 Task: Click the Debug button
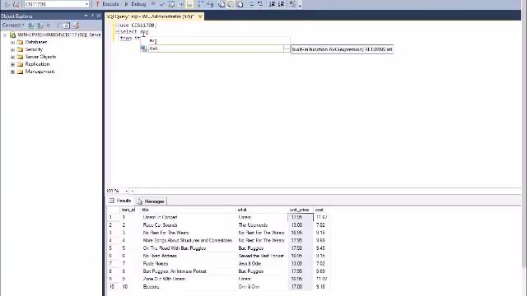point(135,4)
